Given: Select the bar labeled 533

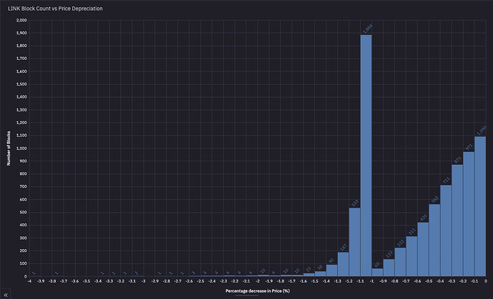Looking at the screenshot, I should (354, 242).
